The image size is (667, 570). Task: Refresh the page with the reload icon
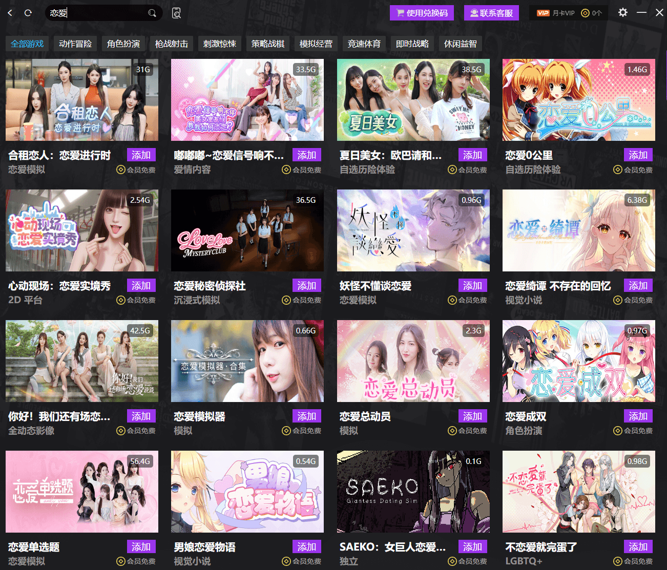pyautogui.click(x=28, y=13)
